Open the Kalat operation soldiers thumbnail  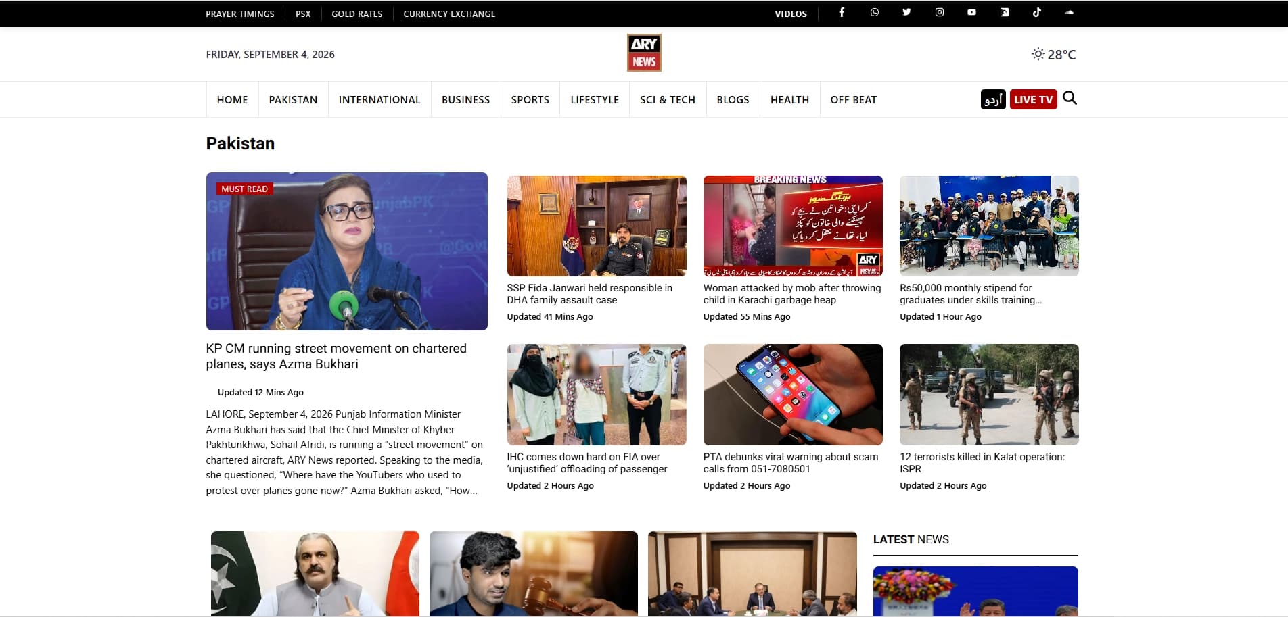tap(989, 395)
